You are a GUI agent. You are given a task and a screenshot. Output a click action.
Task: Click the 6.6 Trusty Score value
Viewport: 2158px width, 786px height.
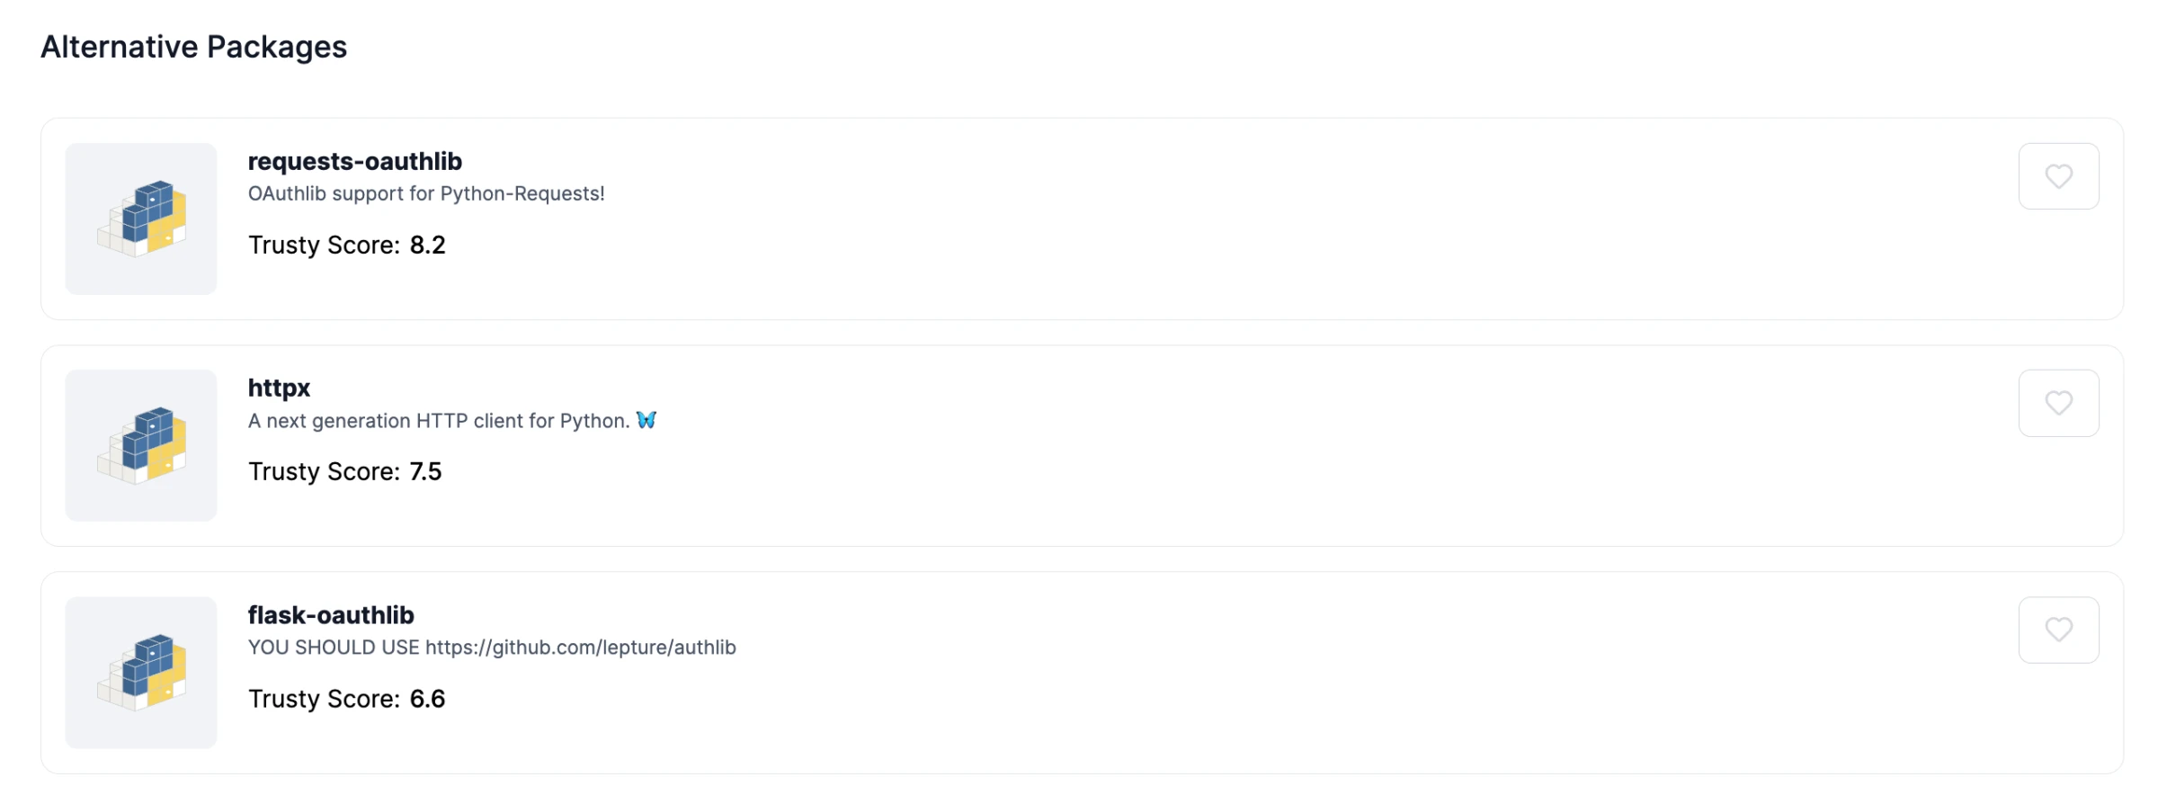coord(428,699)
